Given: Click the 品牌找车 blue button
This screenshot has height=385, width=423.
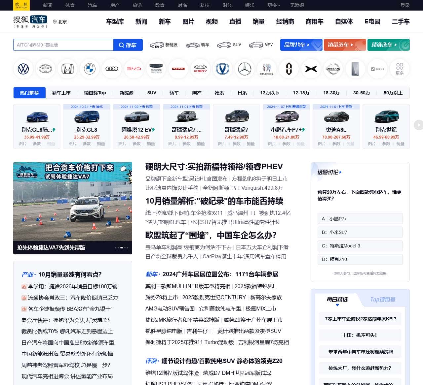Looking at the screenshot, I should [x=301, y=45].
